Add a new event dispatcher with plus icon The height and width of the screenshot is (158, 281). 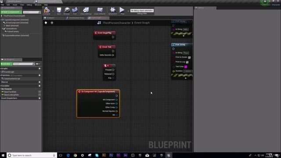click(40, 98)
